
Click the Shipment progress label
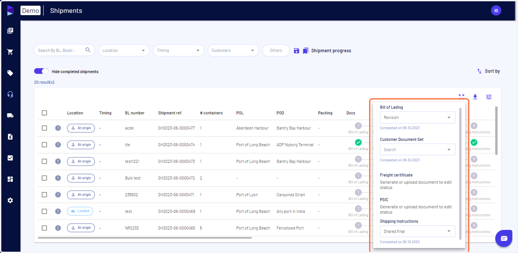pyautogui.click(x=331, y=51)
